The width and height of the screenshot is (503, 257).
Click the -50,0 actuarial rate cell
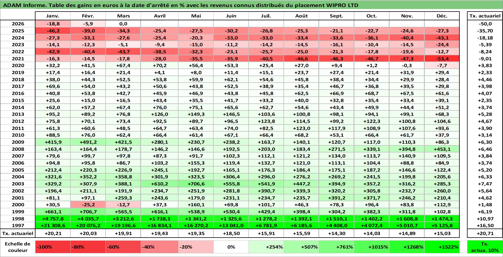coord(485,24)
